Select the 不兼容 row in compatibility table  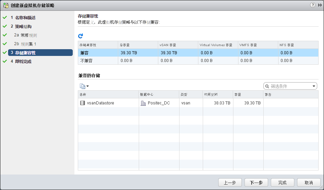[x=198, y=61]
